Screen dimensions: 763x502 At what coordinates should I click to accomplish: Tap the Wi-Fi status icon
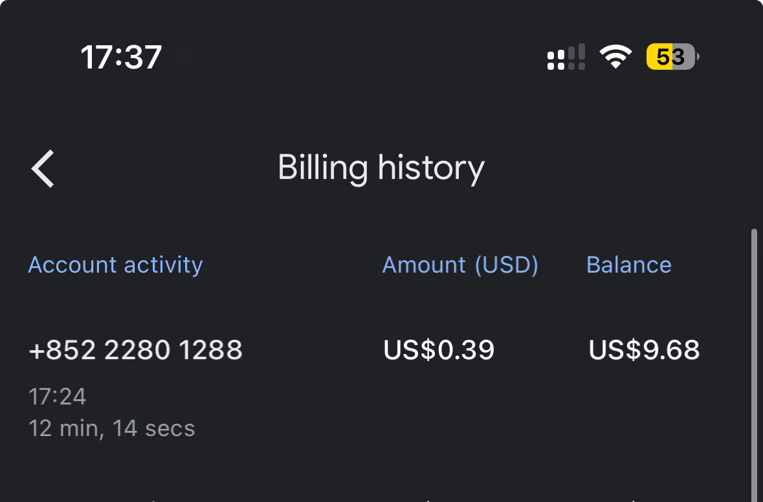click(x=615, y=56)
